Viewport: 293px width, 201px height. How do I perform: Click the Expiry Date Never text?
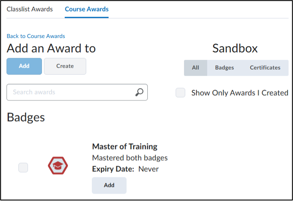(126, 169)
